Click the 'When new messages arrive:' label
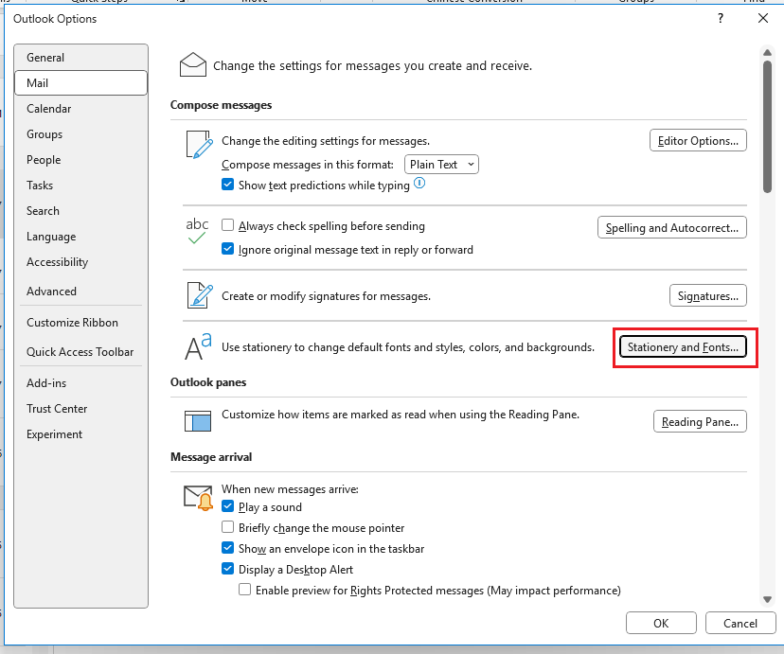The height and width of the screenshot is (654, 784). [290, 488]
